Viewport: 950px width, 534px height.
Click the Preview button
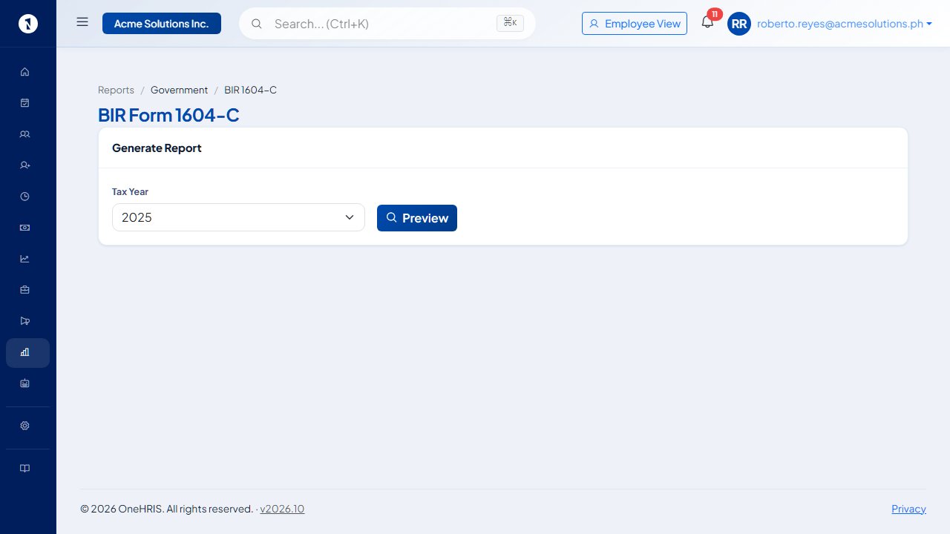[x=417, y=218]
